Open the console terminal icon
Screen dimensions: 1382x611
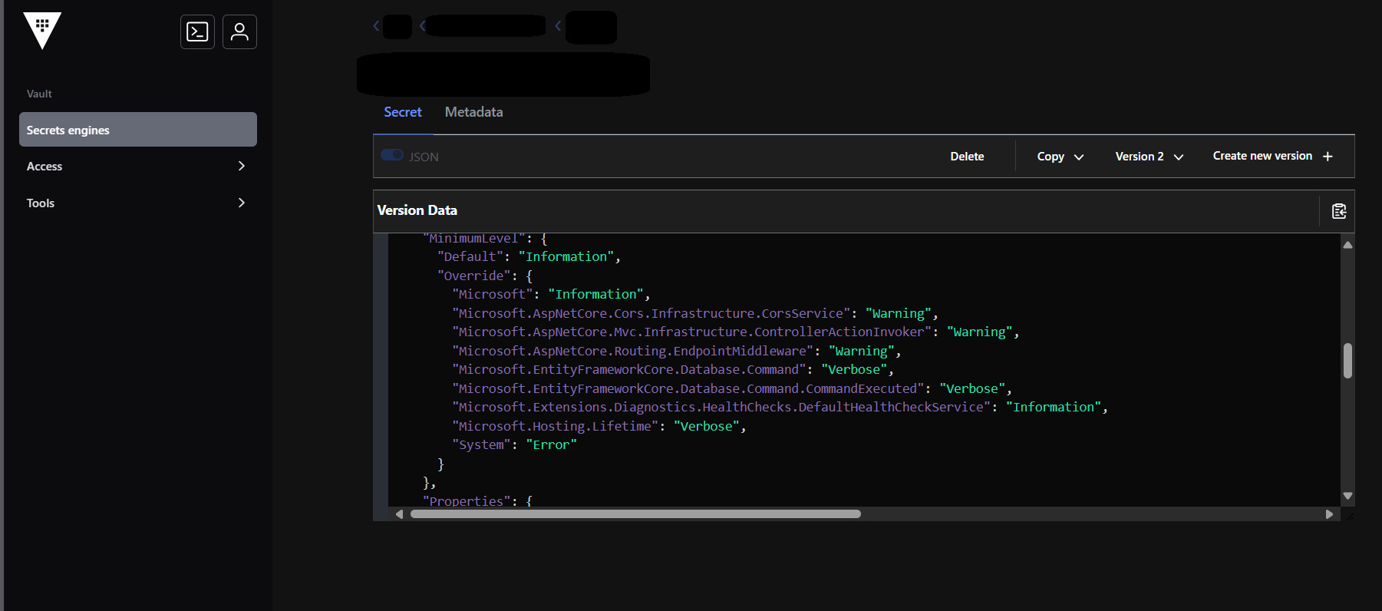[x=197, y=31]
